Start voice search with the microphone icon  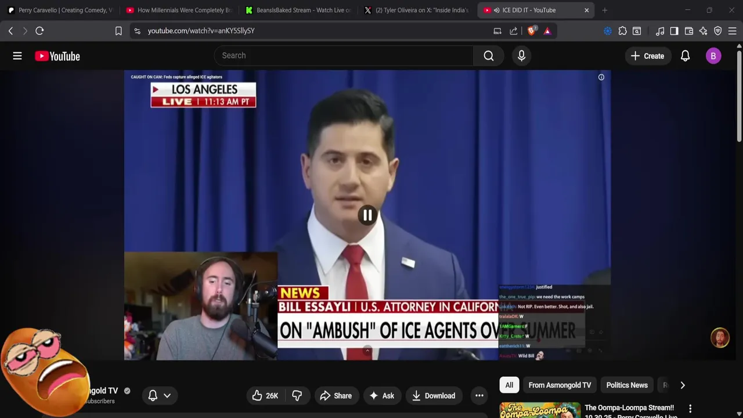pos(521,56)
